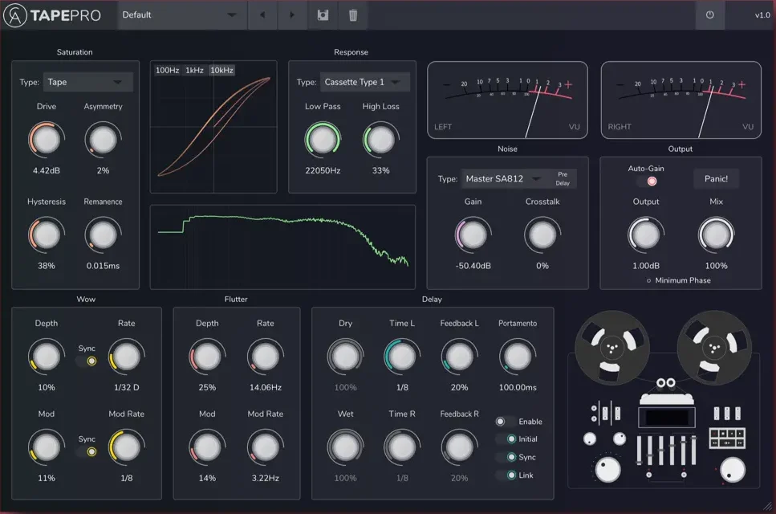Click the Panic! button

(x=716, y=179)
